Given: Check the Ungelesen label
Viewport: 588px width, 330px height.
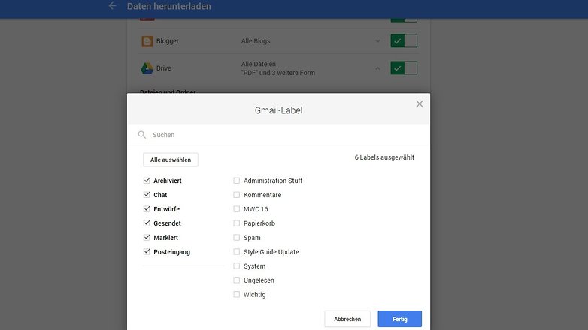Looking at the screenshot, I should 237,280.
